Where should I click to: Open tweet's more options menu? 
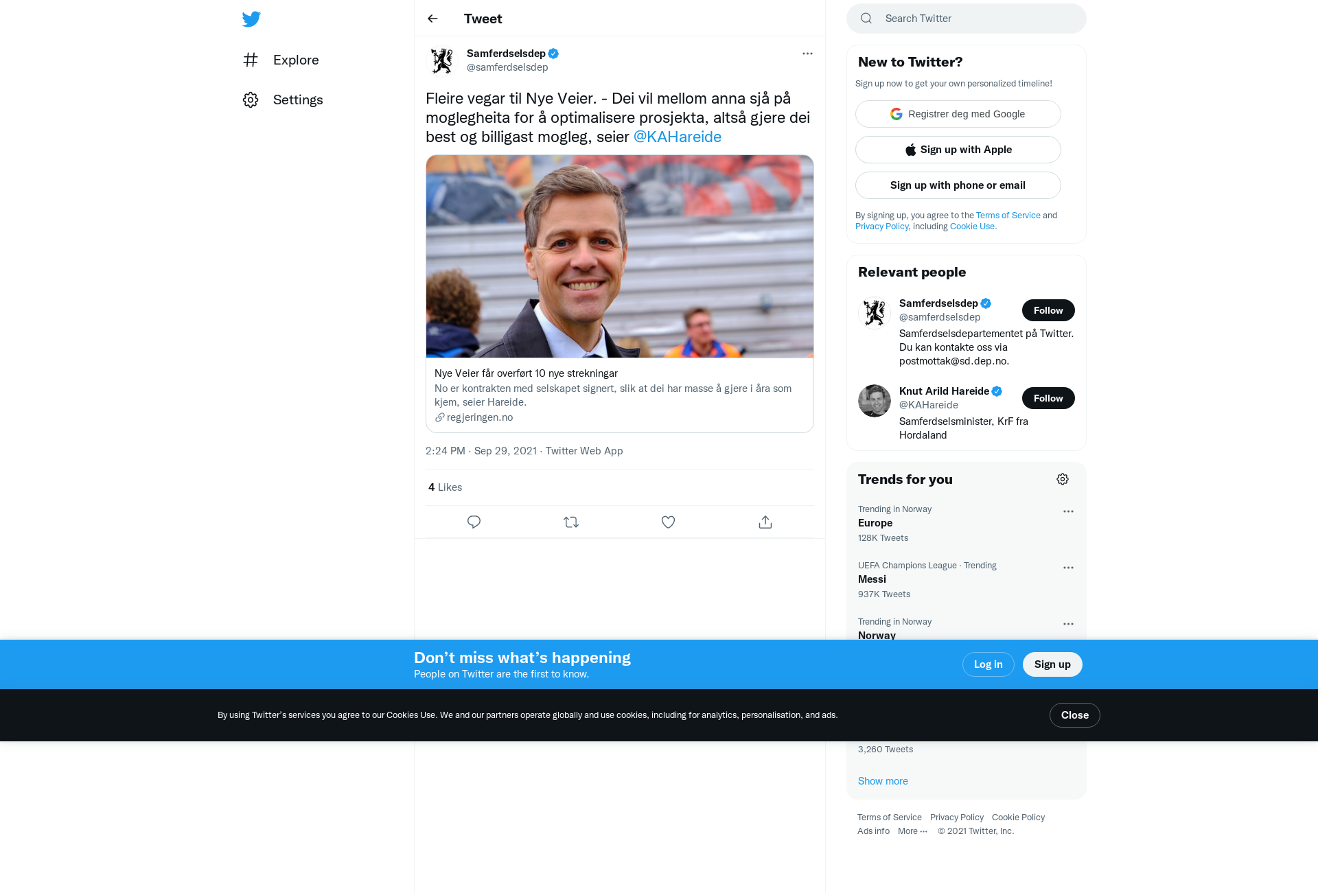tap(807, 54)
